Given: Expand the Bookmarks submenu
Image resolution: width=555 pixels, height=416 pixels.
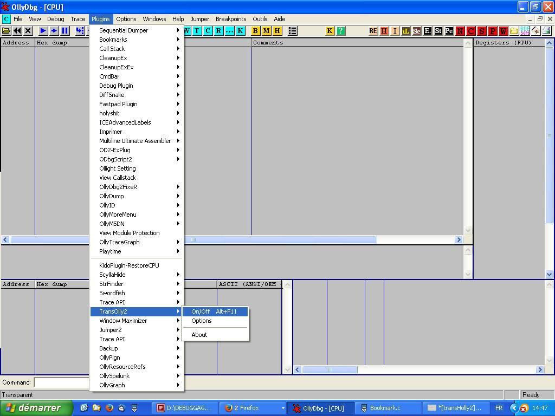Looking at the screenshot, I should (136, 40).
